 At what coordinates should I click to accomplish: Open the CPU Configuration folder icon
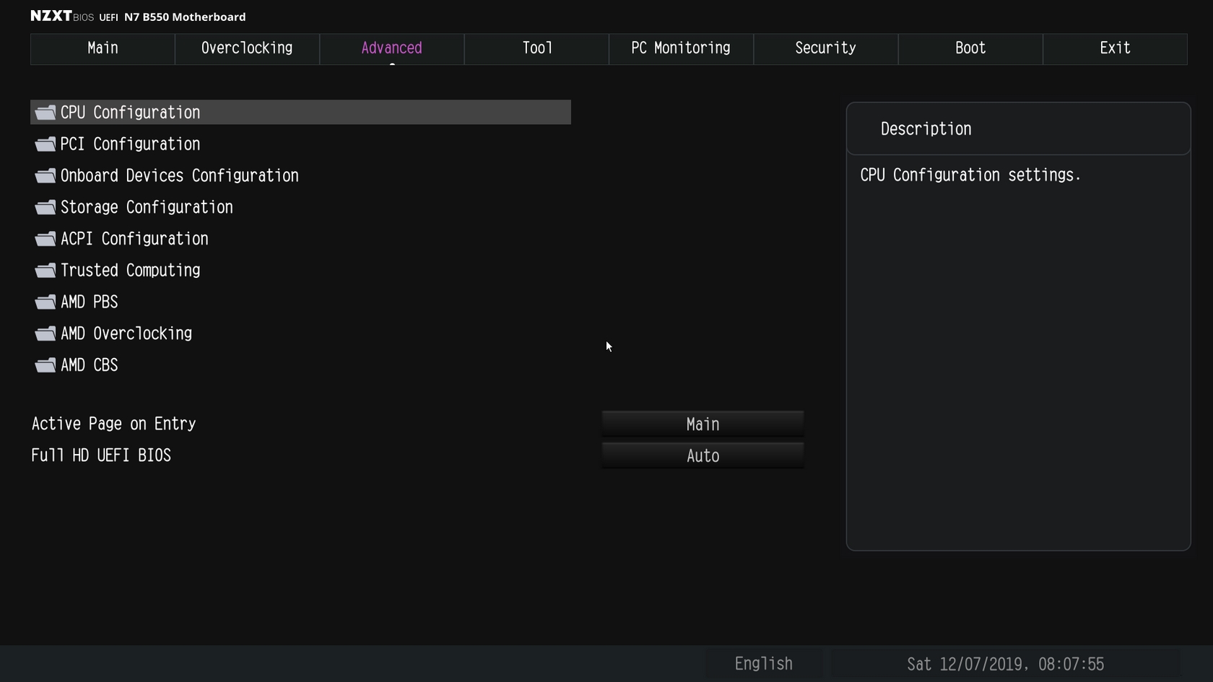45,113
